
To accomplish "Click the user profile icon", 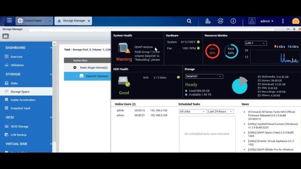I will (252, 21).
